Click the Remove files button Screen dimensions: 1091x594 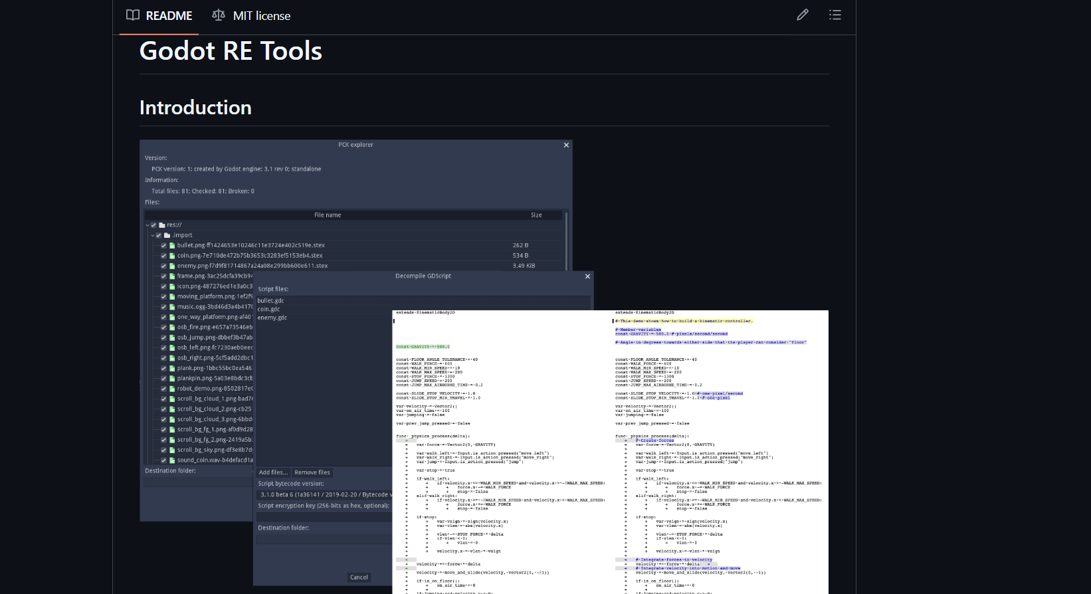click(312, 472)
